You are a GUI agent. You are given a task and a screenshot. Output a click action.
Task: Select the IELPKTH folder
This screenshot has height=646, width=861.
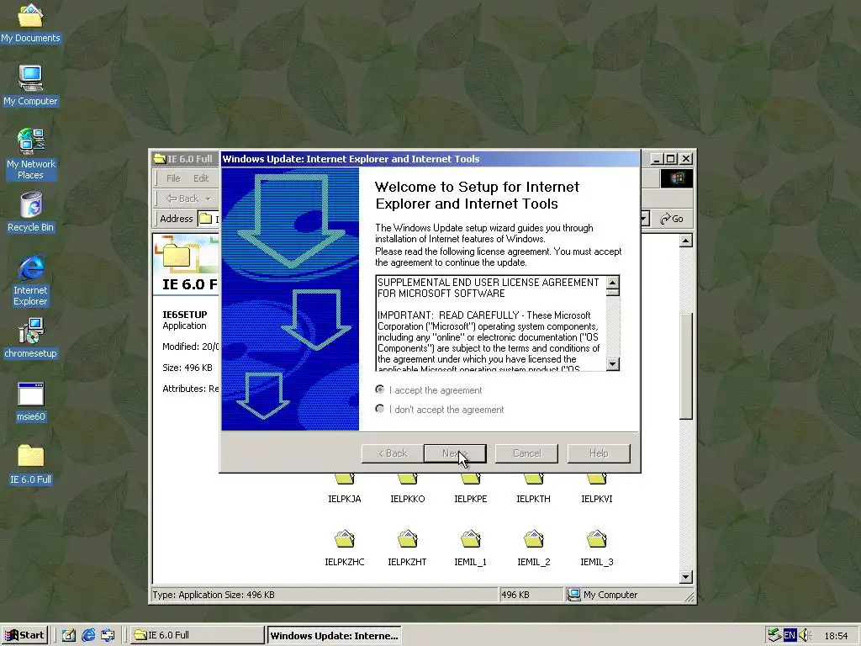tap(533, 487)
